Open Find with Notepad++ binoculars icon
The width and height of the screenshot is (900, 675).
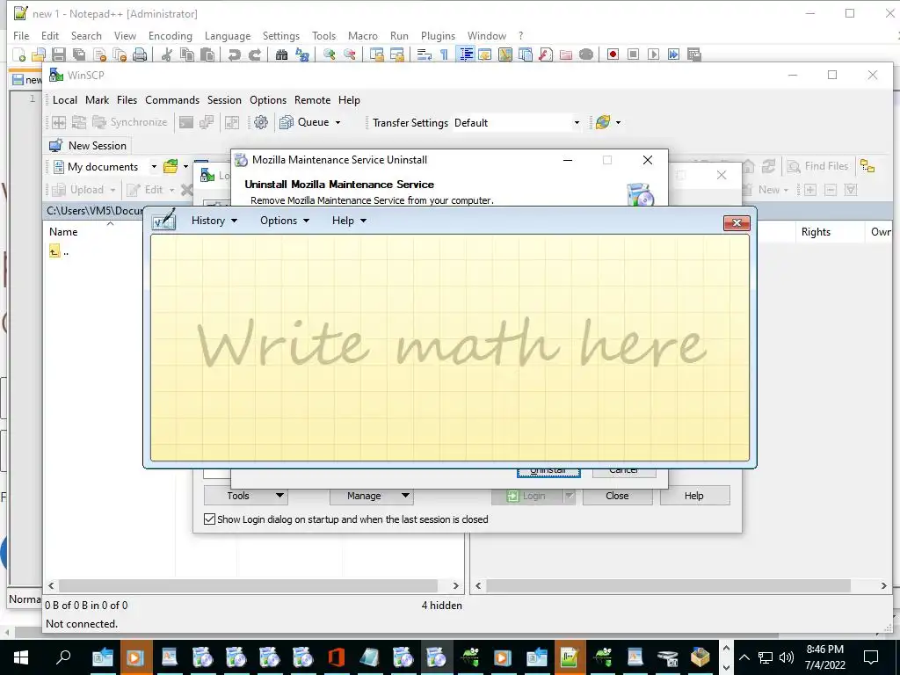pos(282,54)
